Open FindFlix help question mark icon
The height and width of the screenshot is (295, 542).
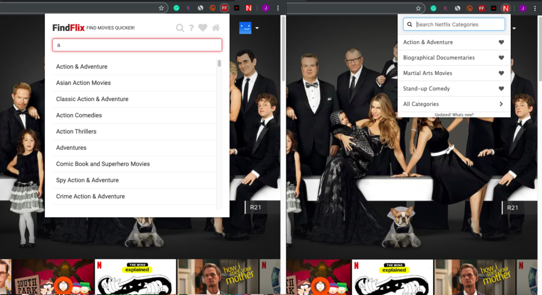(x=191, y=28)
